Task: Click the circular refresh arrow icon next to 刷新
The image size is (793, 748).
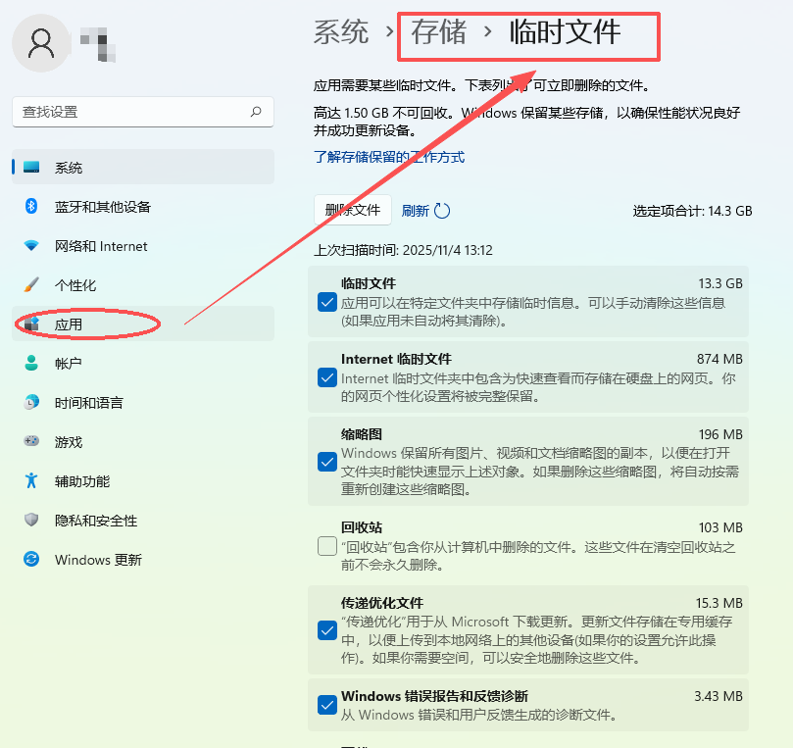Action: coord(442,211)
